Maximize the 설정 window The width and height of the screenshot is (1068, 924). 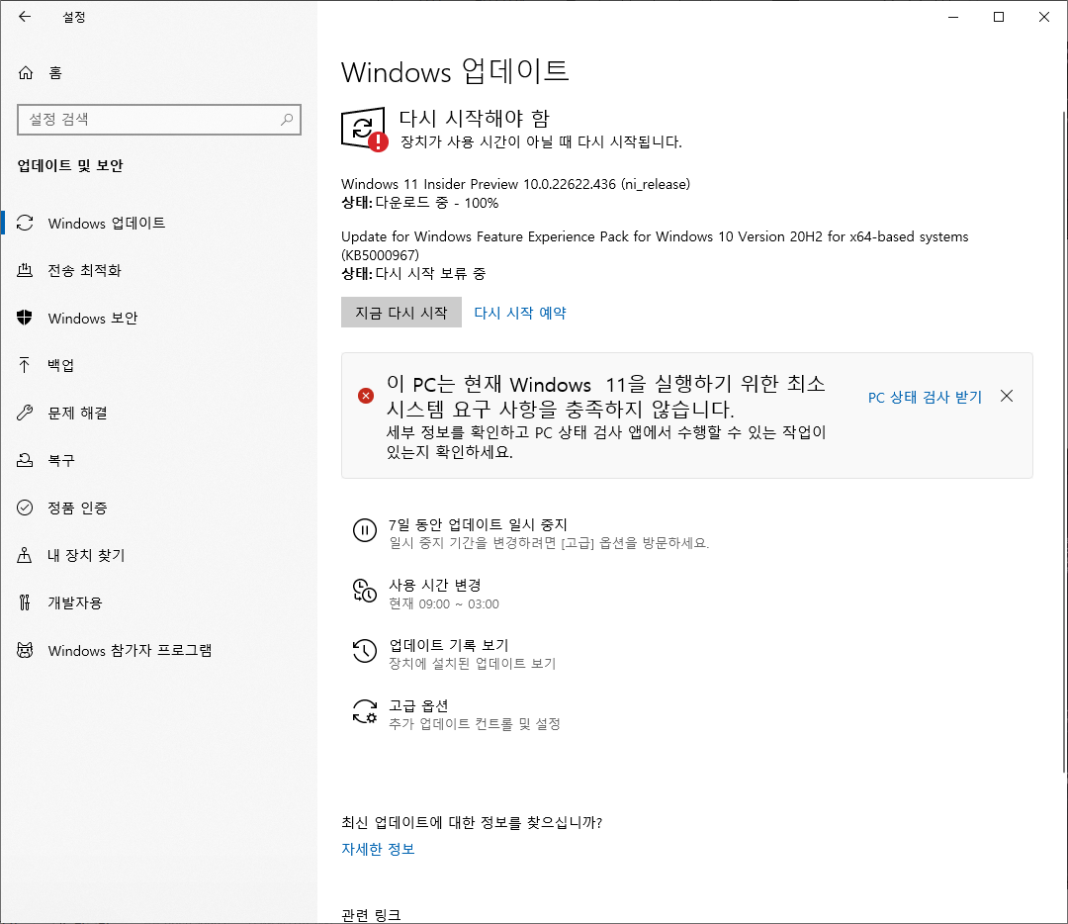pos(999,17)
